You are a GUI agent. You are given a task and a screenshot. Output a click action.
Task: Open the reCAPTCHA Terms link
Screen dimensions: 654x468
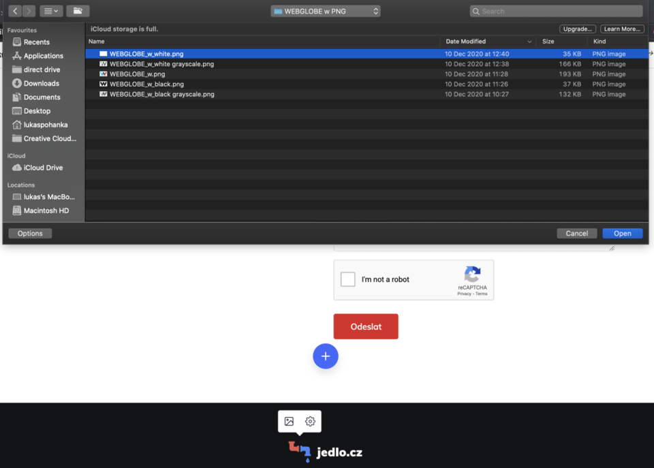point(482,294)
